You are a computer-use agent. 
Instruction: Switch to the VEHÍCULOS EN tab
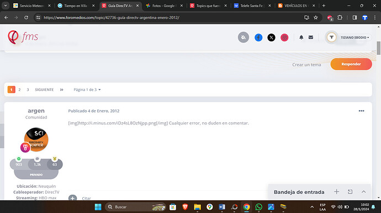[x=297, y=6]
